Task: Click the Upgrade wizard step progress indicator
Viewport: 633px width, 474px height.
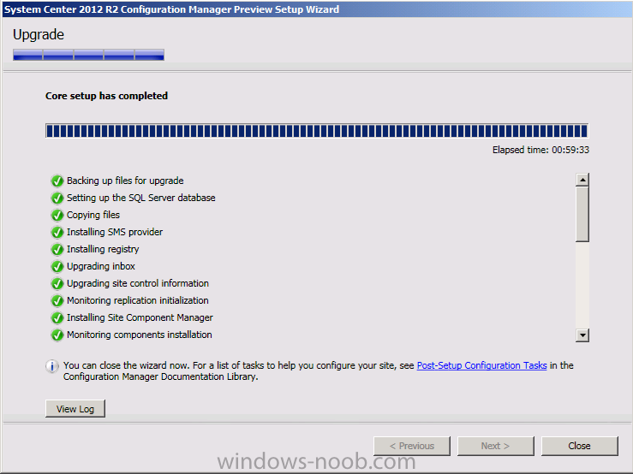Action: click(x=88, y=55)
